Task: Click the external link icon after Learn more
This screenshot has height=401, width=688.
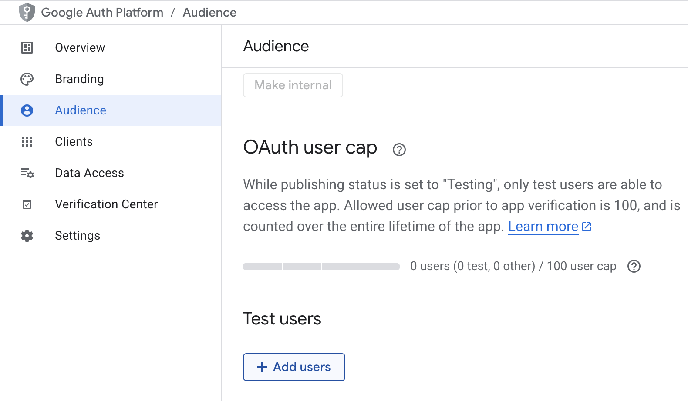Action: [587, 227]
